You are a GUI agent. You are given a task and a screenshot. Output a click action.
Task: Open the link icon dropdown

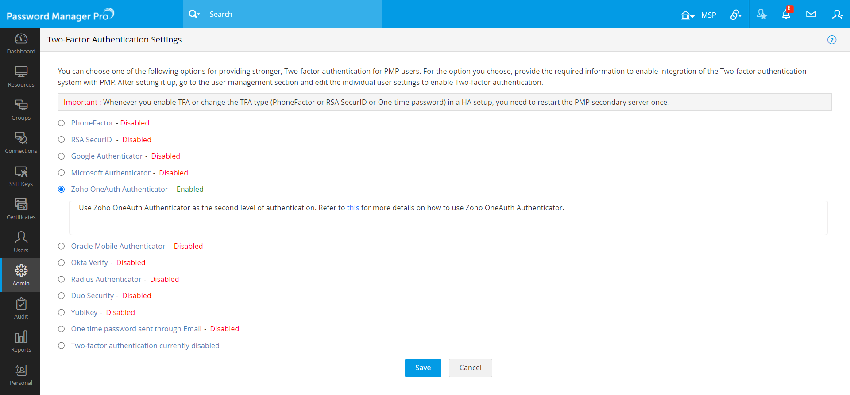click(x=736, y=15)
